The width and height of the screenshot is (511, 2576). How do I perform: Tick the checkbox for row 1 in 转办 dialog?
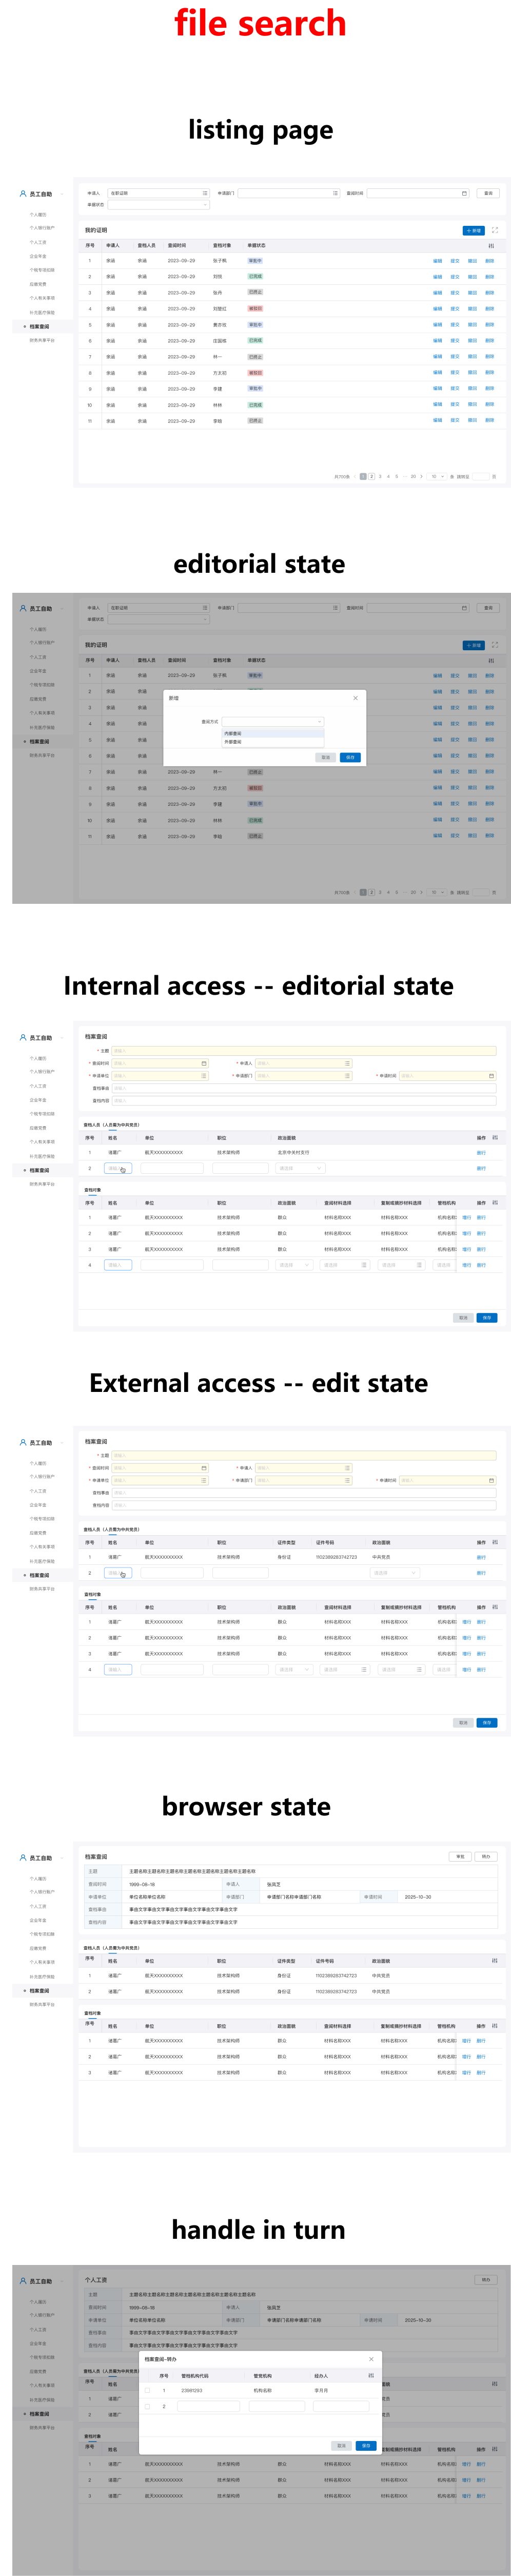pyautogui.click(x=148, y=2390)
